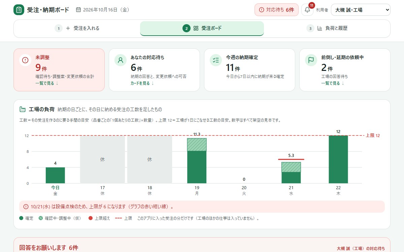Click the 21日 bar showing 5.3
This screenshot has width=404, height=252.
291,173
